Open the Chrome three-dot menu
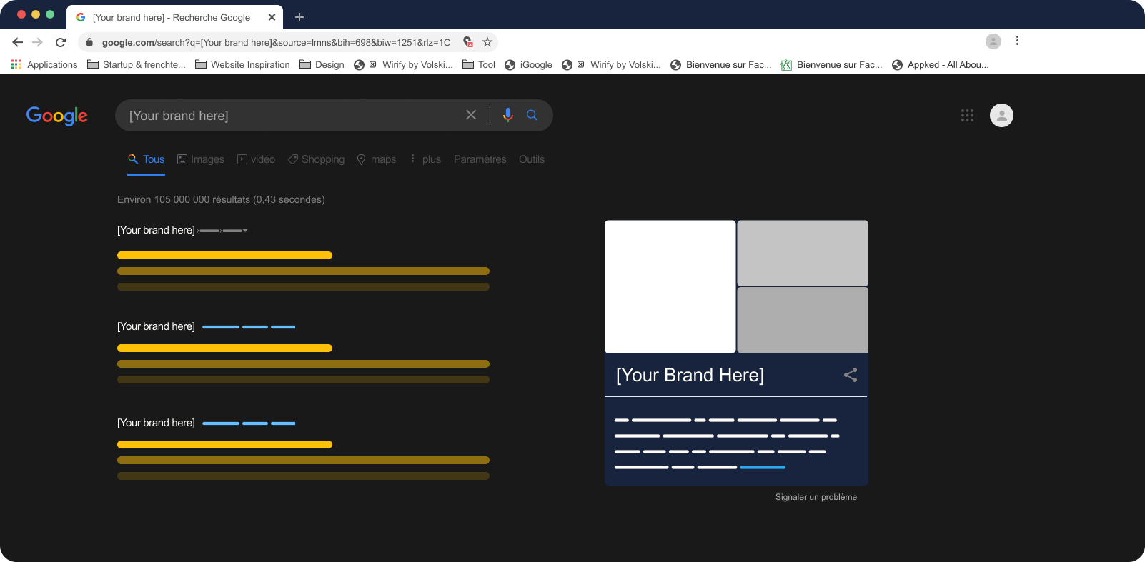The width and height of the screenshot is (1145, 562). click(x=1017, y=41)
